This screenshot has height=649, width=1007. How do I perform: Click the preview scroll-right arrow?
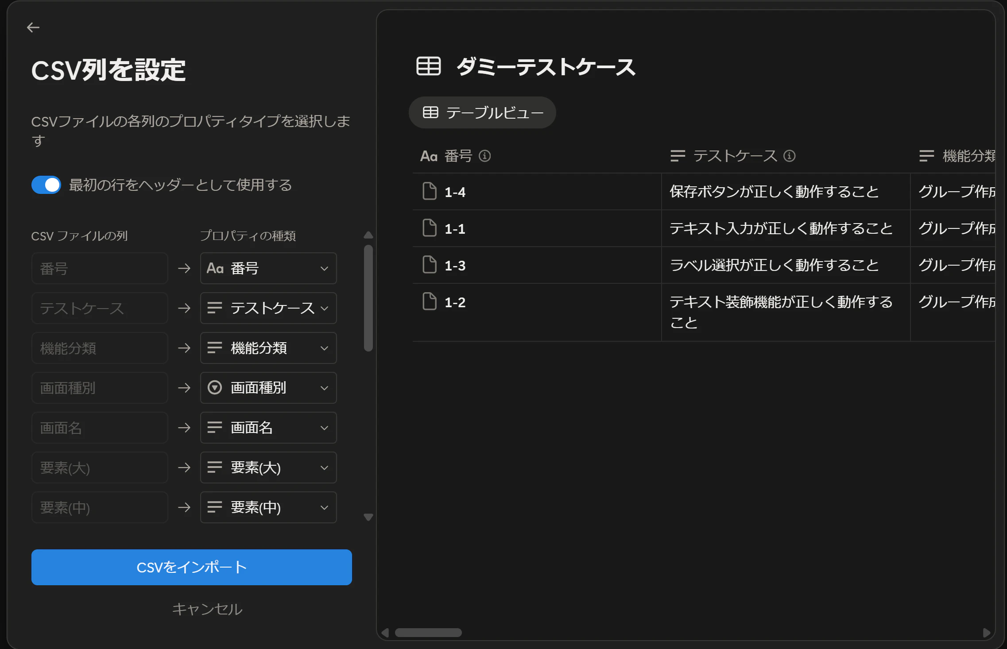click(987, 633)
